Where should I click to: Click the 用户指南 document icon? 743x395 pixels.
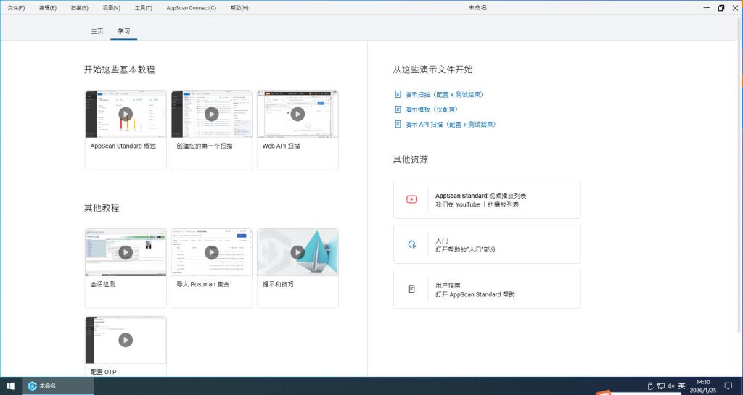tap(411, 289)
